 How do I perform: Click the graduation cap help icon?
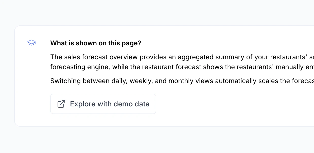coord(31,43)
